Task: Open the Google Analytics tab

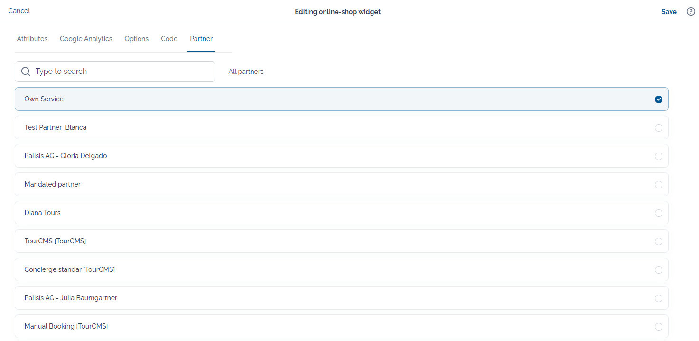Action: coord(86,39)
